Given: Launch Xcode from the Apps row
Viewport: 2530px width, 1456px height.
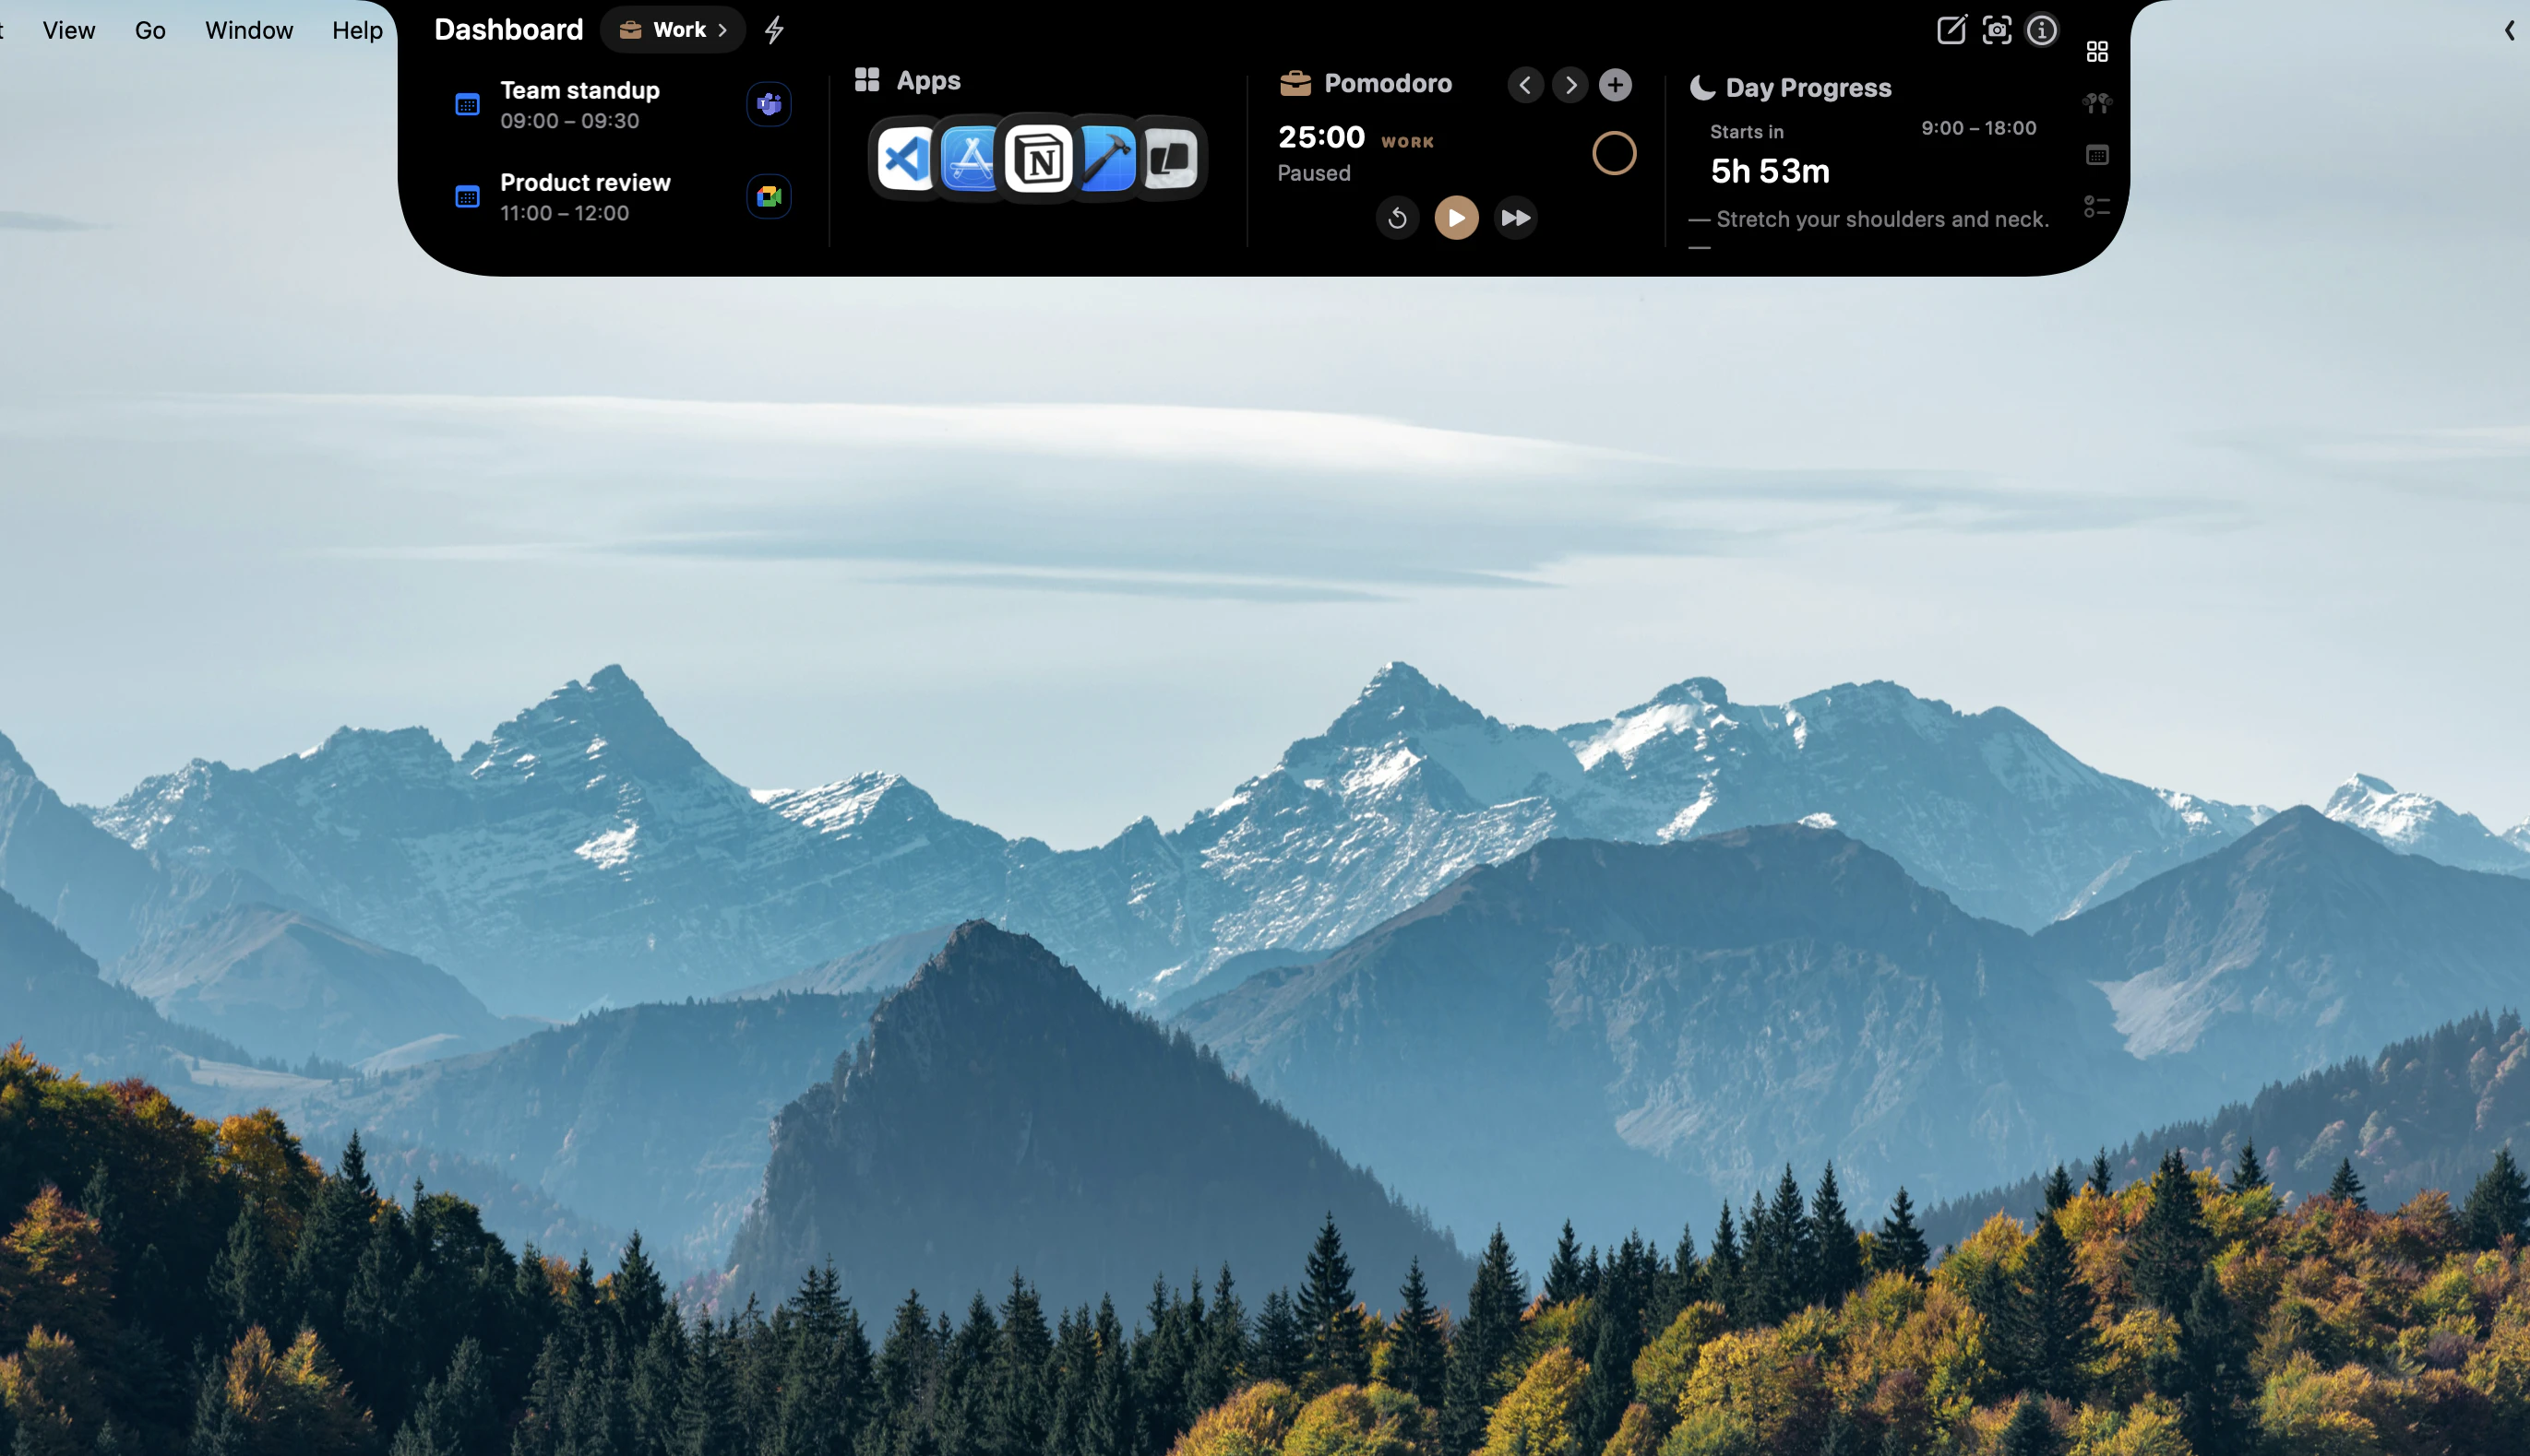Looking at the screenshot, I should click(x=1106, y=158).
